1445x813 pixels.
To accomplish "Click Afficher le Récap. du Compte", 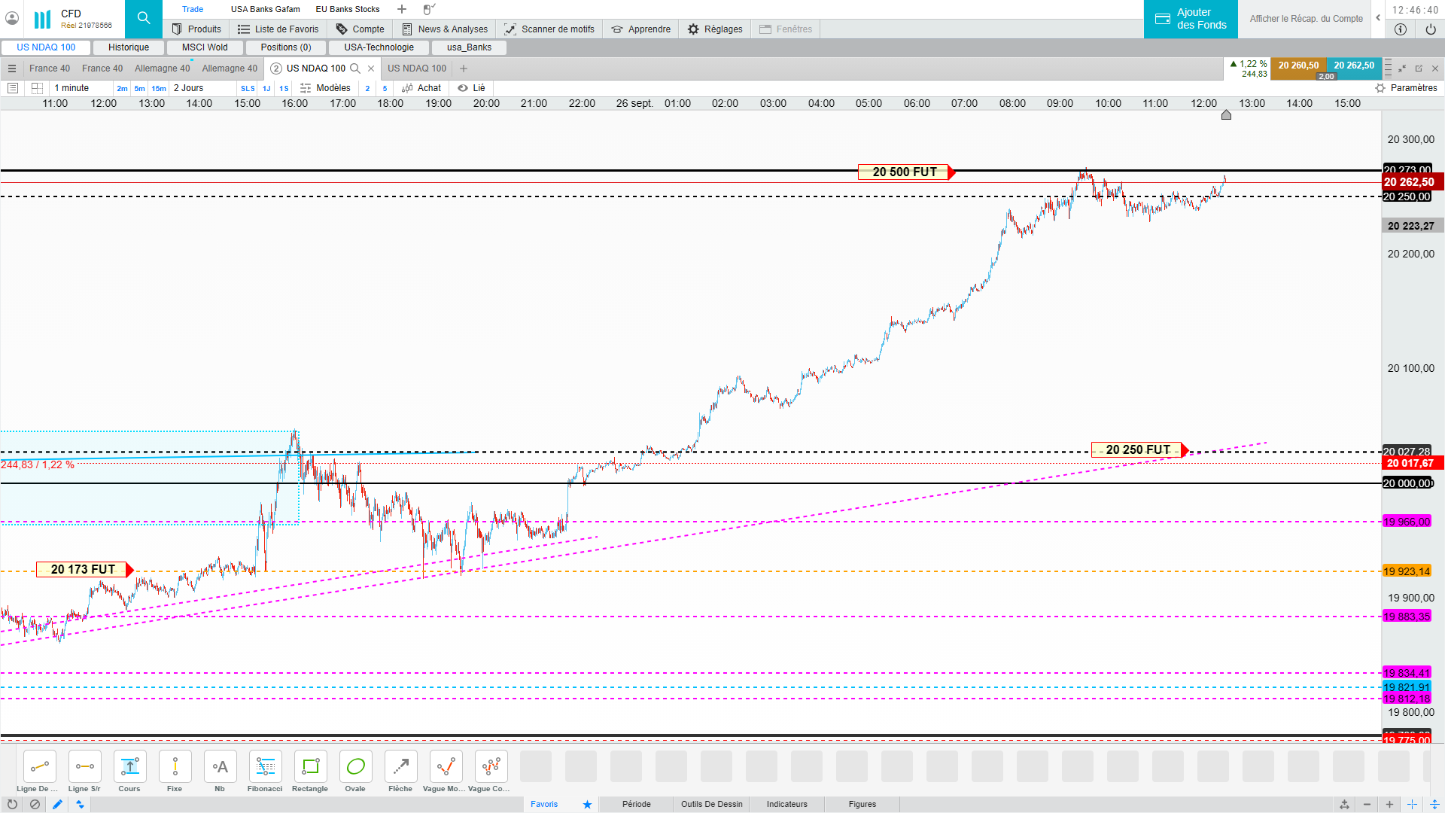I will (x=1306, y=19).
